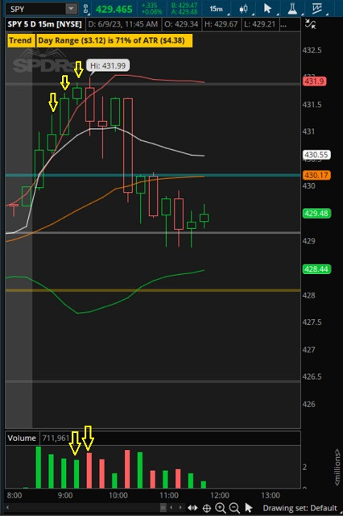The image size is (343, 516).
Task: Open the Patterns chart icon
Action: [x=317, y=9]
